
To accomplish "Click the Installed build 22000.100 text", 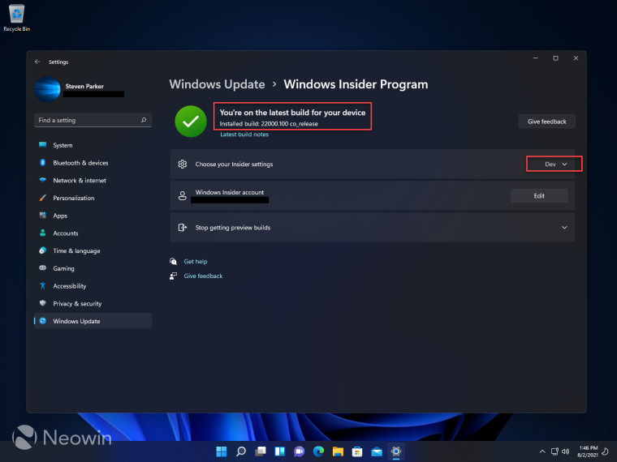I will (269, 124).
